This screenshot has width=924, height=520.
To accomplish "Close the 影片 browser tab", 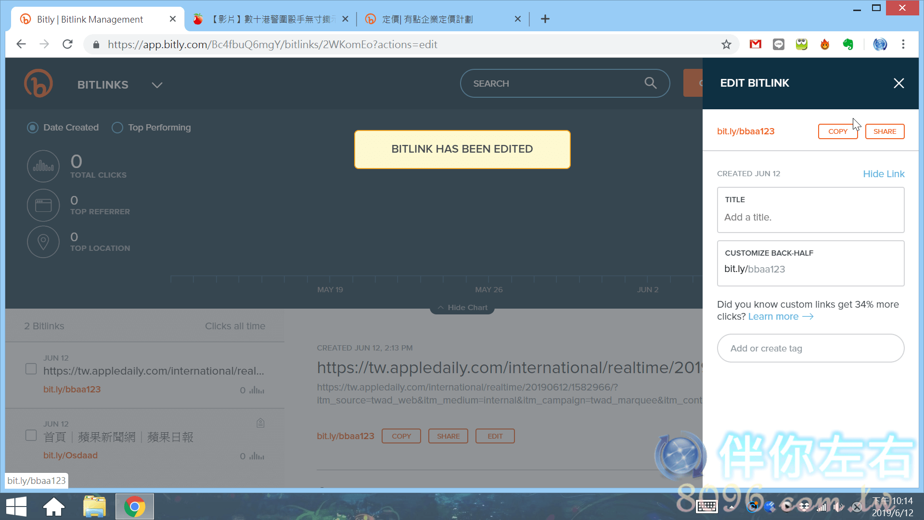I will pos(345,19).
